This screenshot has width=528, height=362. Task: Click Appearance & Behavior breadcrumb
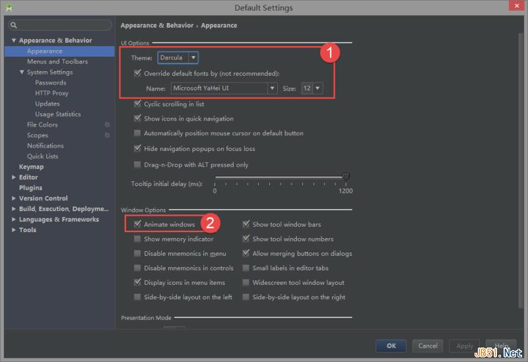pyautogui.click(x=157, y=26)
